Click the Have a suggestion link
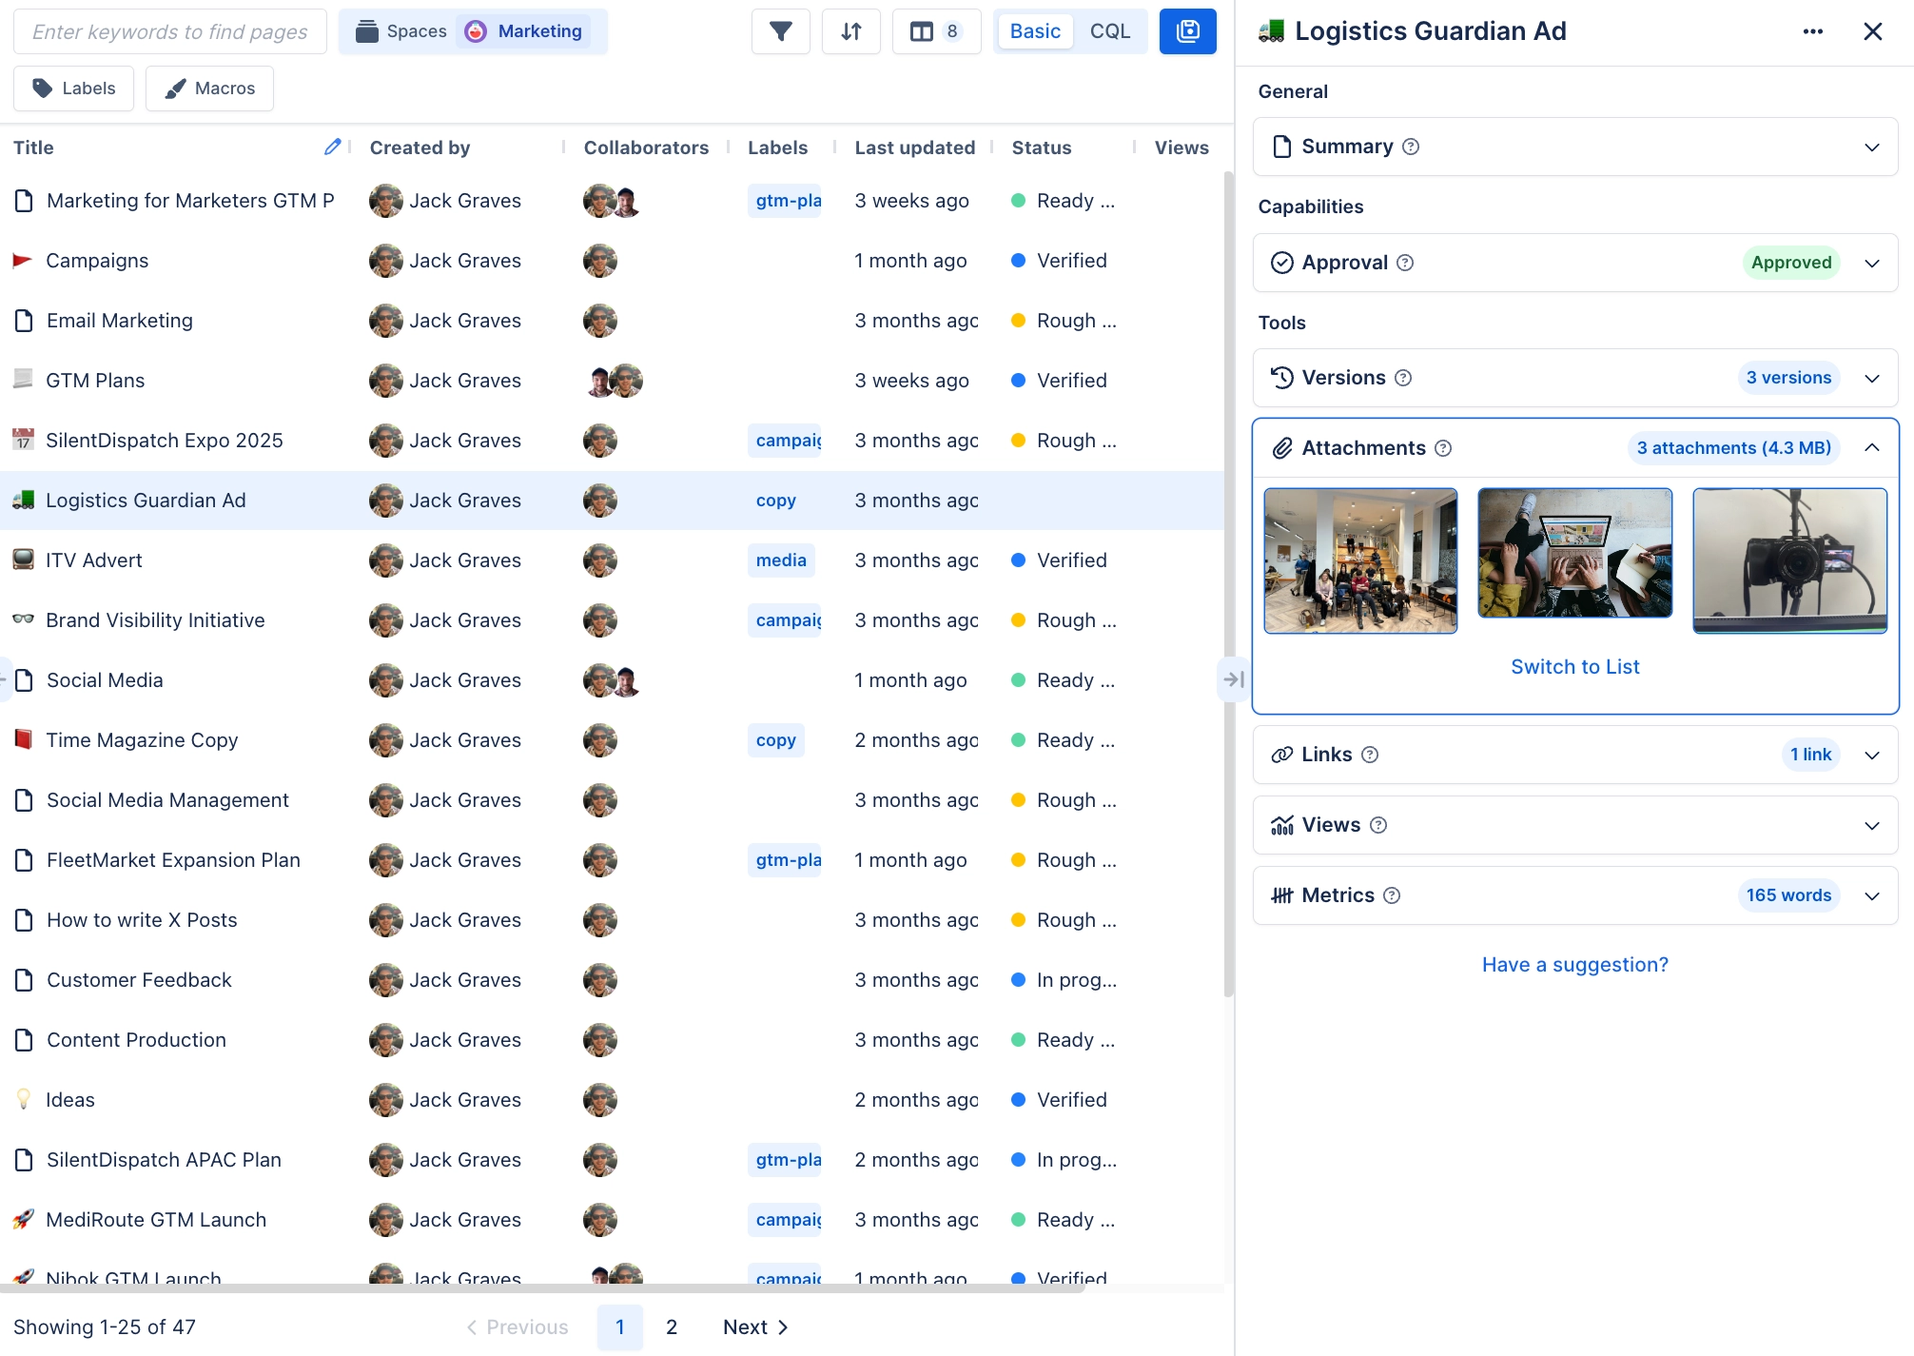 coord(1574,964)
